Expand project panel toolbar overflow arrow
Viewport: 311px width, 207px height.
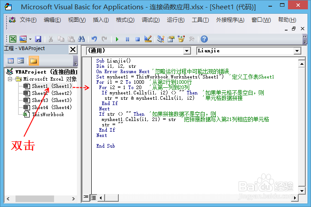75,61
